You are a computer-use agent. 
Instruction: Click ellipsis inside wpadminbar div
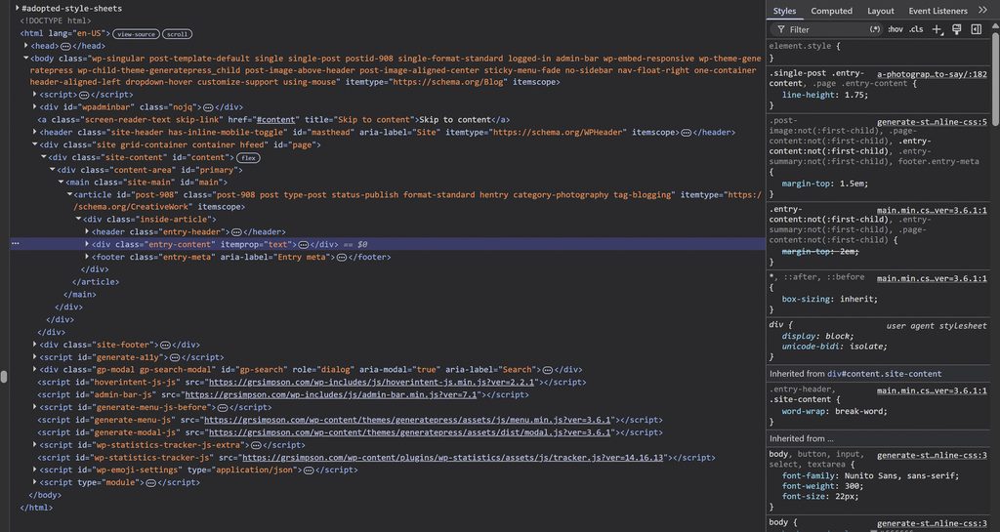coord(208,107)
